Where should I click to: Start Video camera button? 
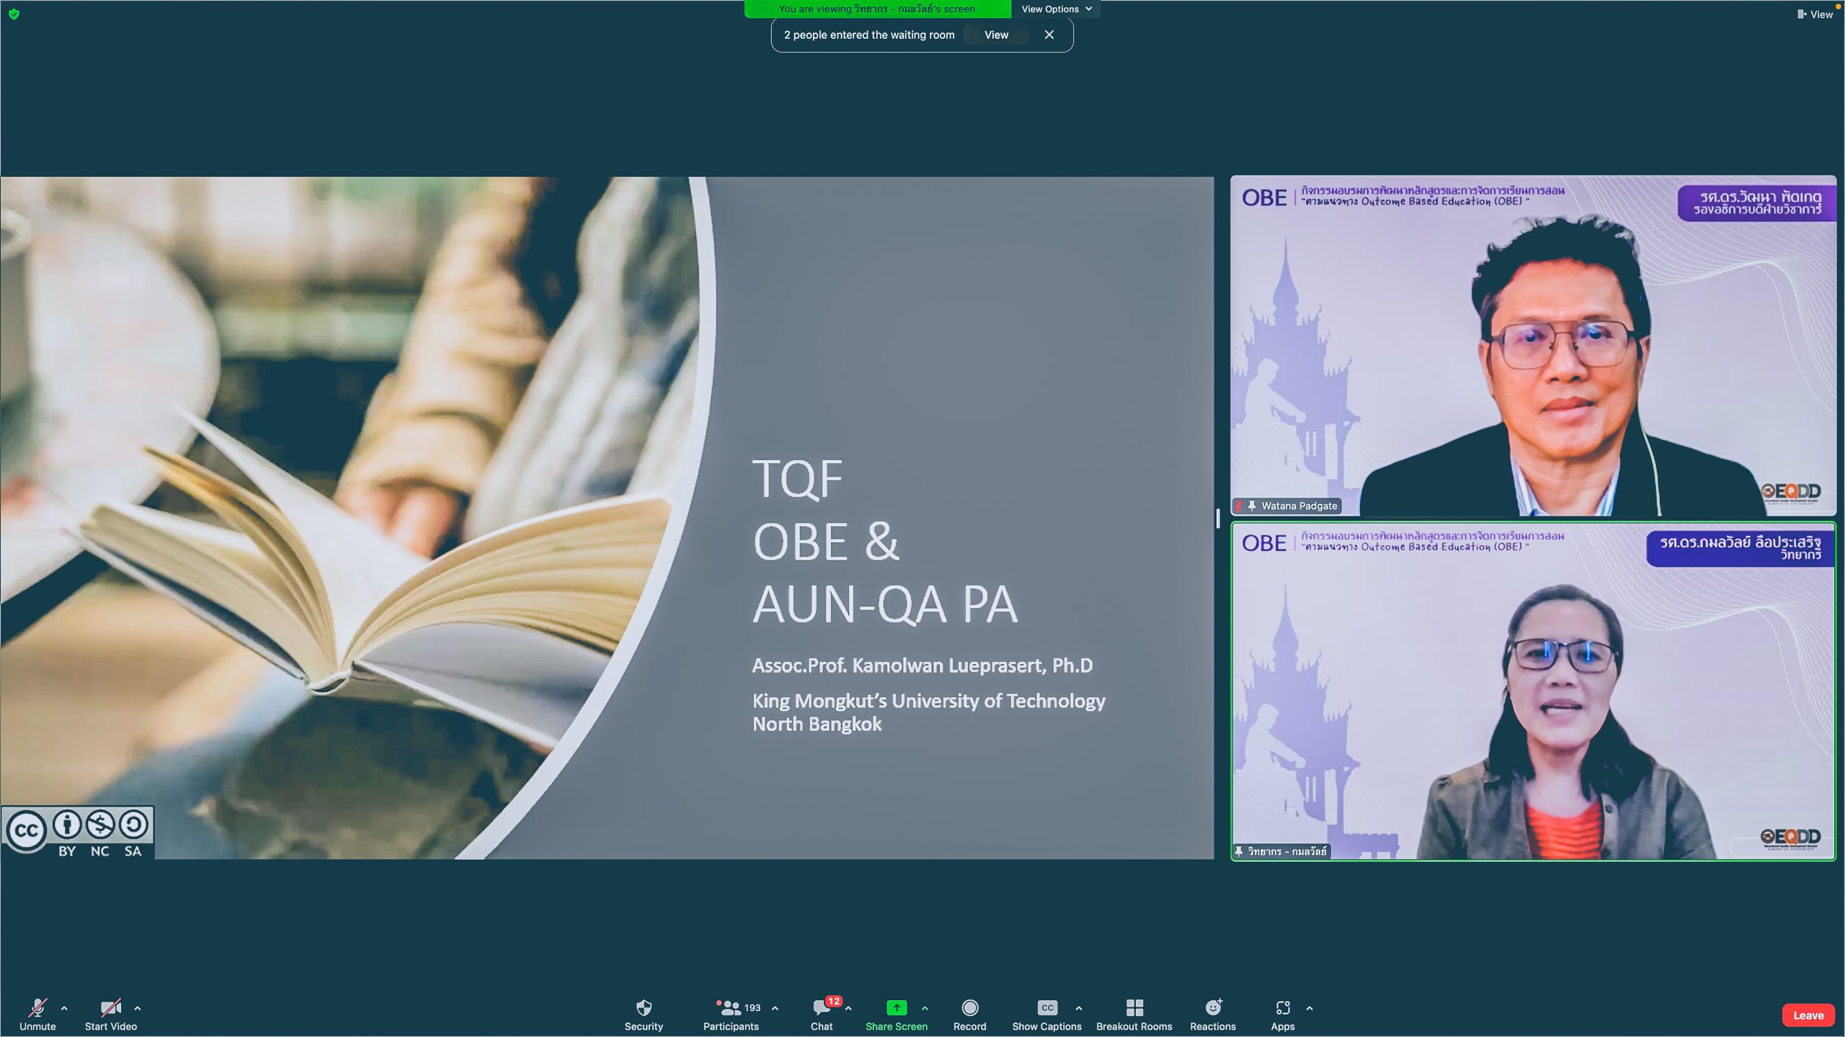tap(110, 1015)
